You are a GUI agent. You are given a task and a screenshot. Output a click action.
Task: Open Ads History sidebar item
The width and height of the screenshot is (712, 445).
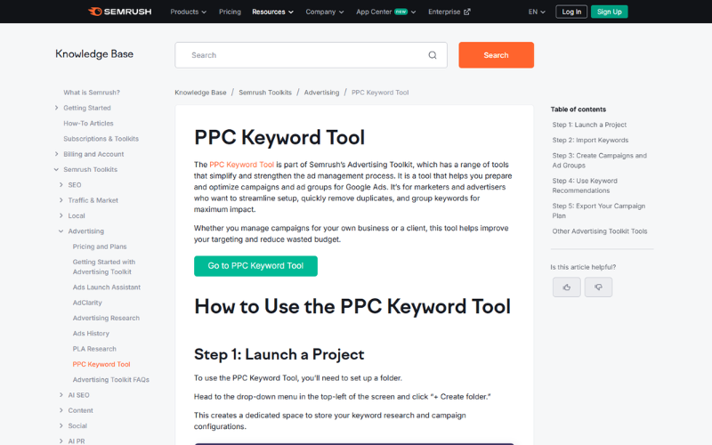coord(91,333)
